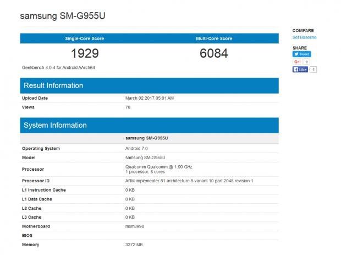Click the Qualcomm 1.90 GHz processor value
This screenshot has width=341, height=255.
pos(158,166)
